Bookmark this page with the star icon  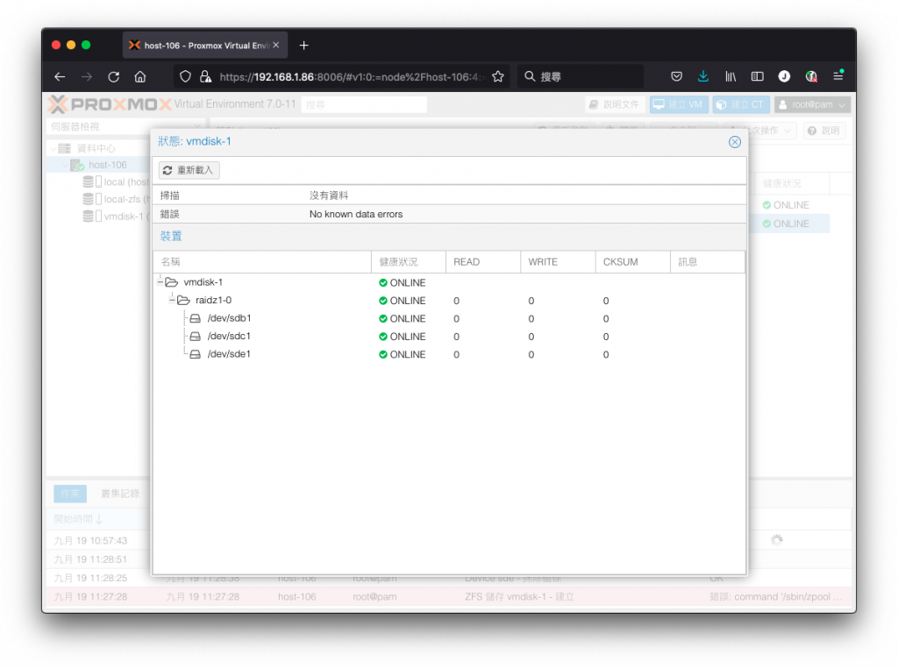click(498, 76)
